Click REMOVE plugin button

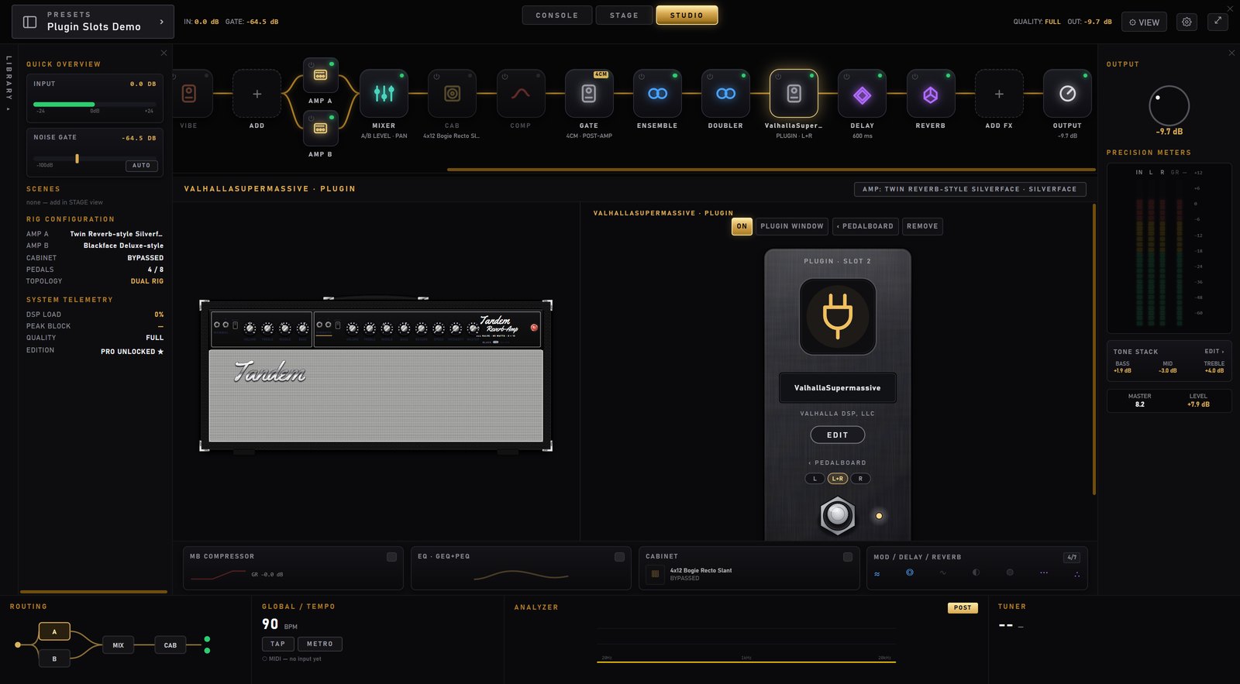click(922, 226)
